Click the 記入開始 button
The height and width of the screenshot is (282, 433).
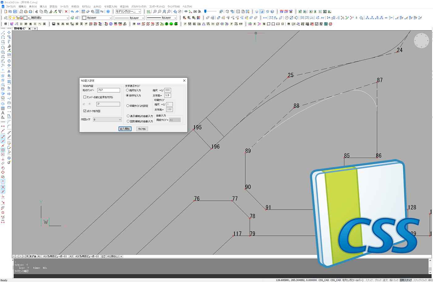point(125,129)
